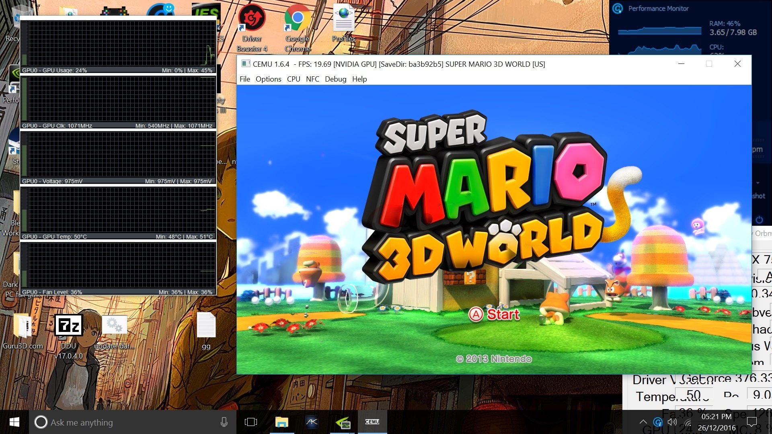Image resolution: width=772 pixels, height=434 pixels.
Task: Click the blue Driver Booster tray icon
Action: 658,422
